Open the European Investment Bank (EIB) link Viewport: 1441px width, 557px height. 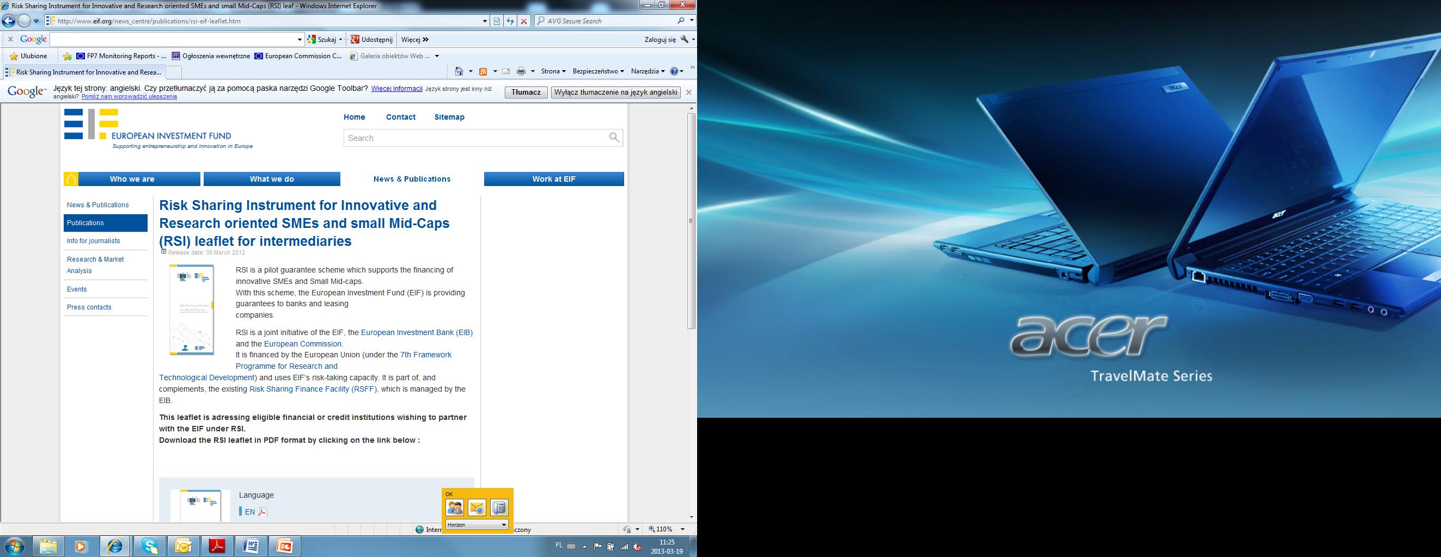[x=417, y=332]
